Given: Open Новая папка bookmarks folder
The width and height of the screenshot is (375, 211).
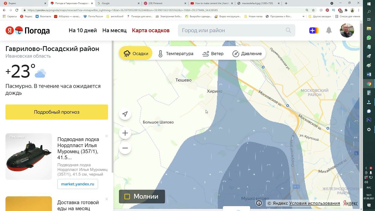Looking at the screenshot, I should [253, 16].
